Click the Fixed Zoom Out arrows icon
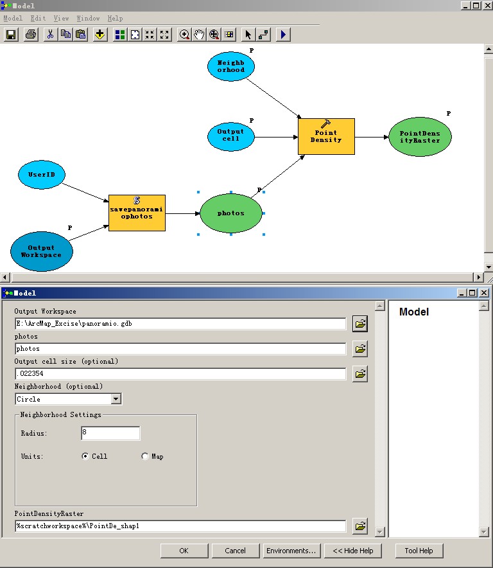This screenshot has height=568, width=493. (x=164, y=35)
